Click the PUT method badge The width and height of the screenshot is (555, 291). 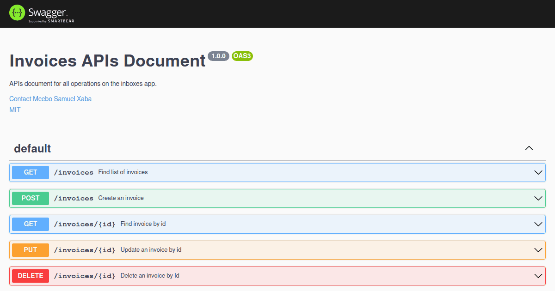pyautogui.click(x=31, y=250)
